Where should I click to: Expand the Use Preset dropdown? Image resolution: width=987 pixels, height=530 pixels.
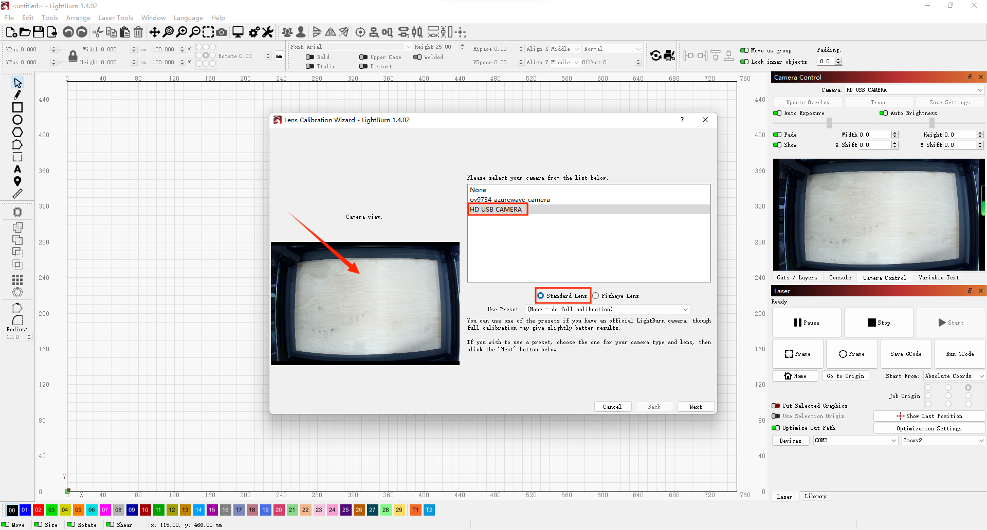coord(608,309)
